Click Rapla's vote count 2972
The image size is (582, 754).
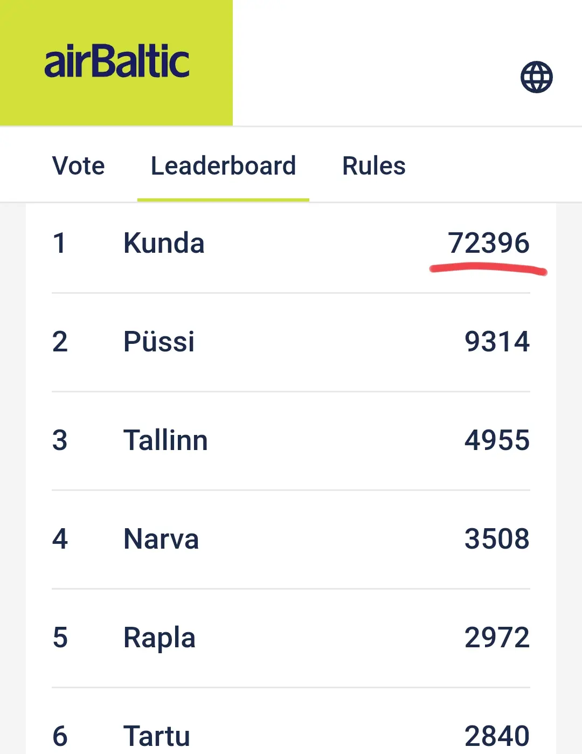[x=497, y=638]
